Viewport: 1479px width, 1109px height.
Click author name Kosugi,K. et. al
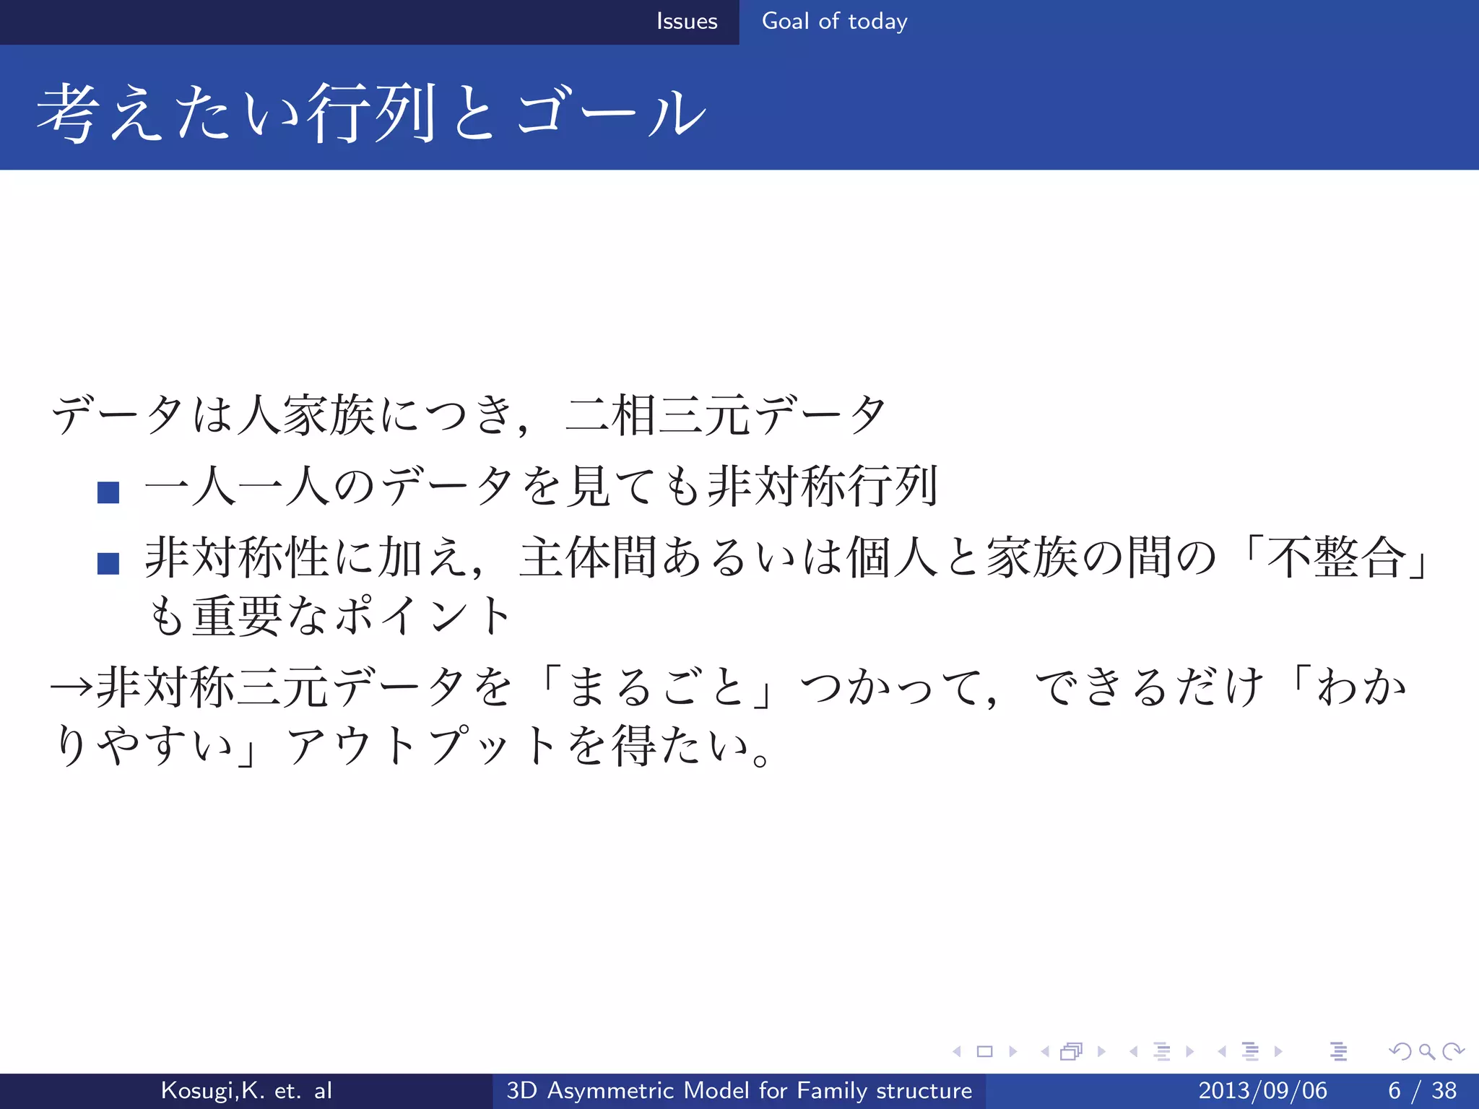246,1090
